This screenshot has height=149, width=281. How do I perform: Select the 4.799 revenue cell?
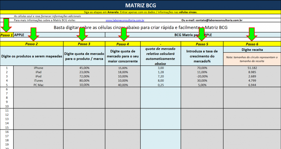pos(252,81)
